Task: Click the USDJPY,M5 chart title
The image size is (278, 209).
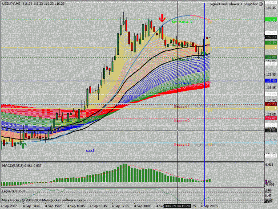Action: coord(11,4)
